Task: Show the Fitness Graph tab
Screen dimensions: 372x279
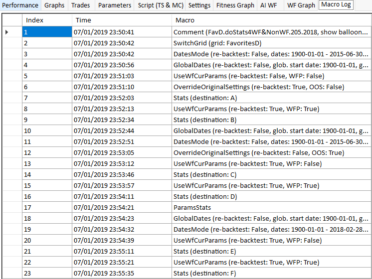Action: coord(235,5)
